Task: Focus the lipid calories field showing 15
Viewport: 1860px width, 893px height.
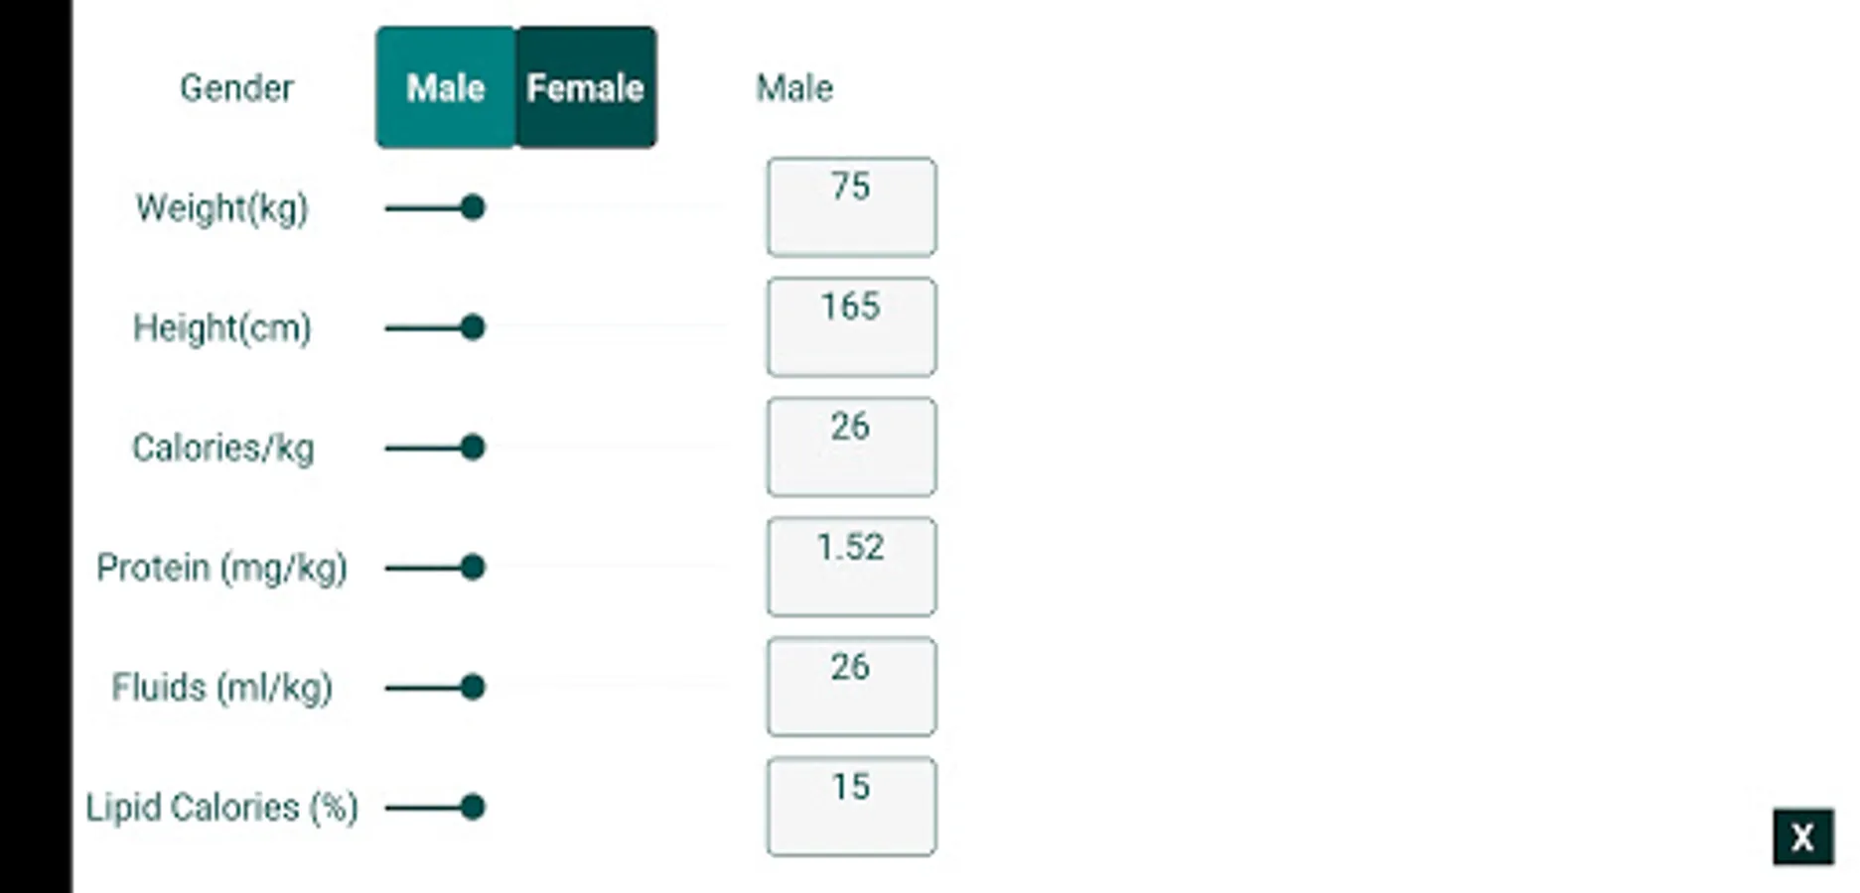Action: tap(851, 807)
